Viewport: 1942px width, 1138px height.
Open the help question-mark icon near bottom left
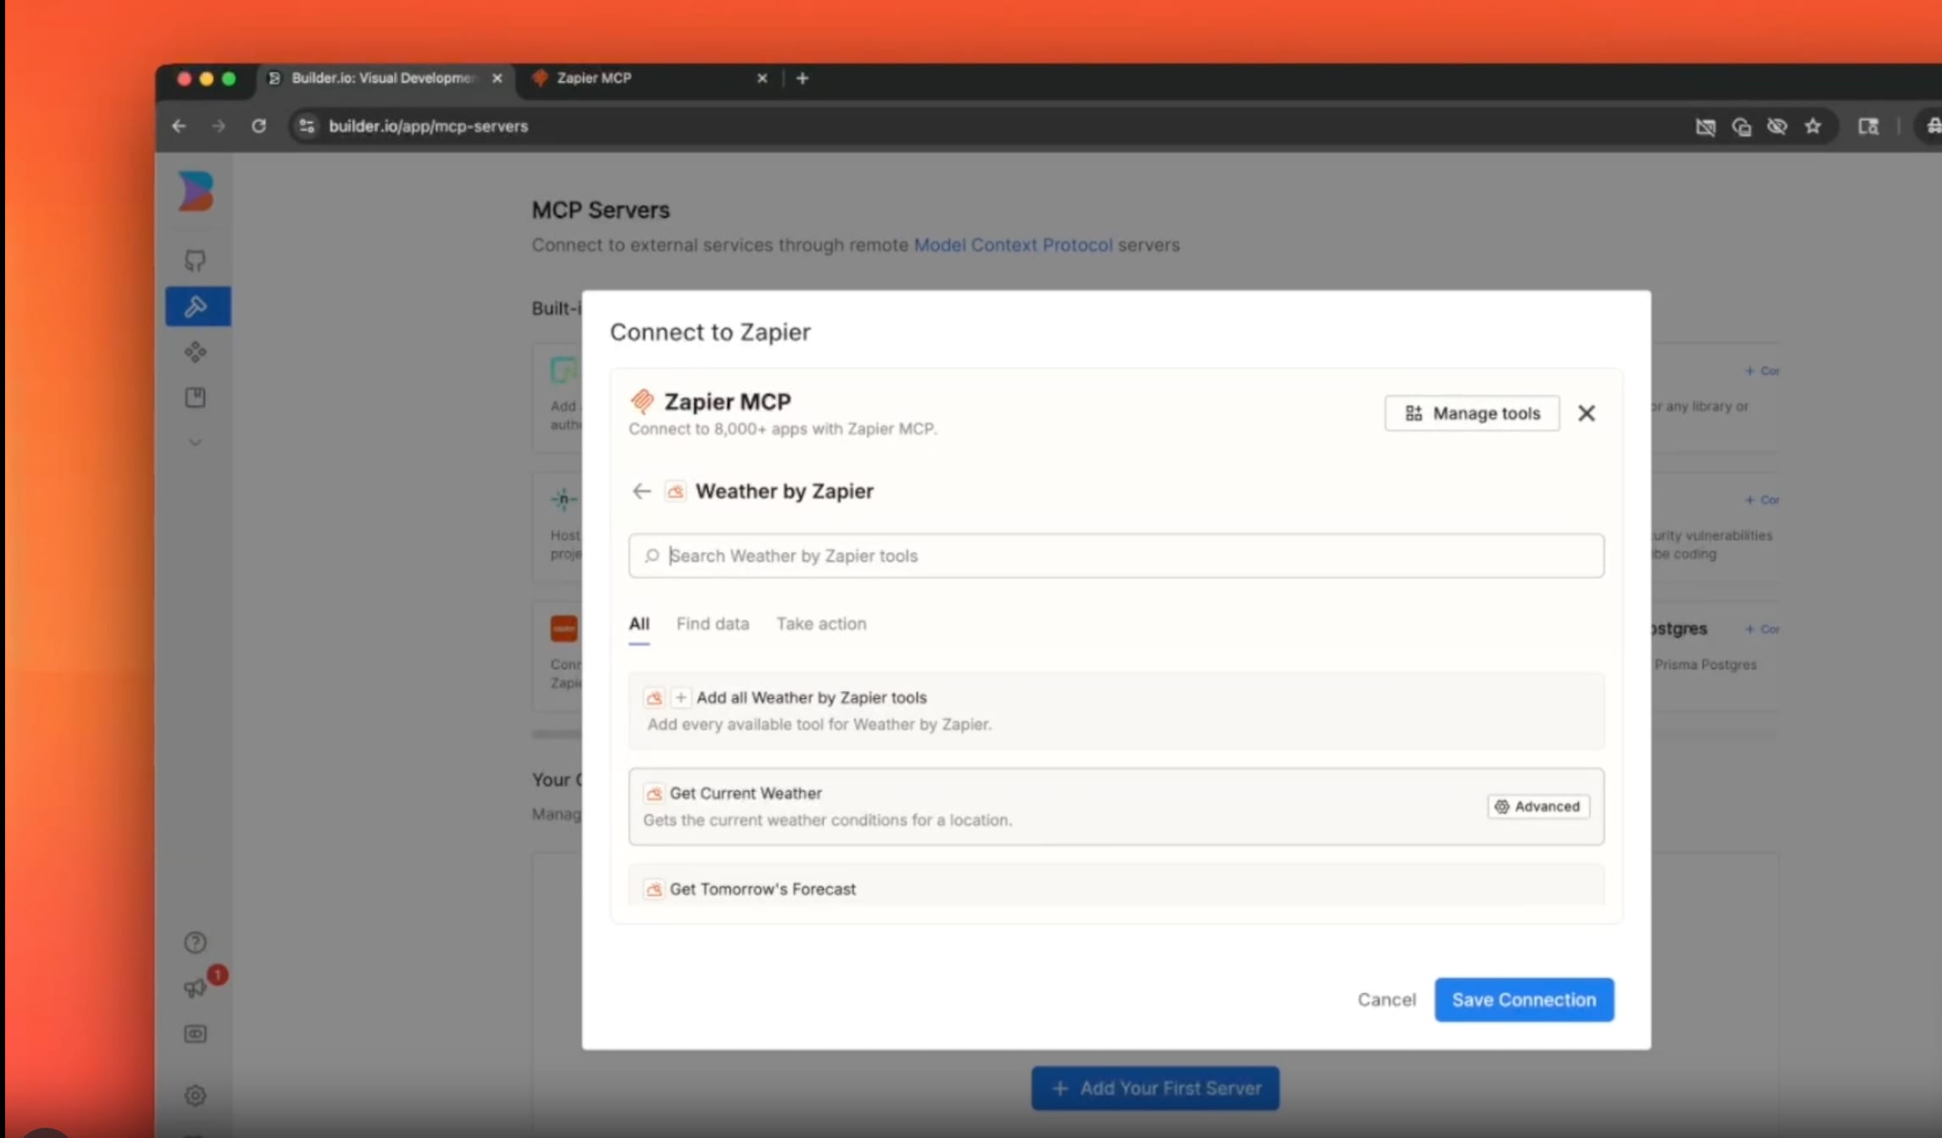[x=195, y=942]
